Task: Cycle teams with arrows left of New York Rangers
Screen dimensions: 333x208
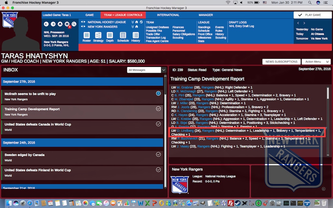Action: pos(83,27)
